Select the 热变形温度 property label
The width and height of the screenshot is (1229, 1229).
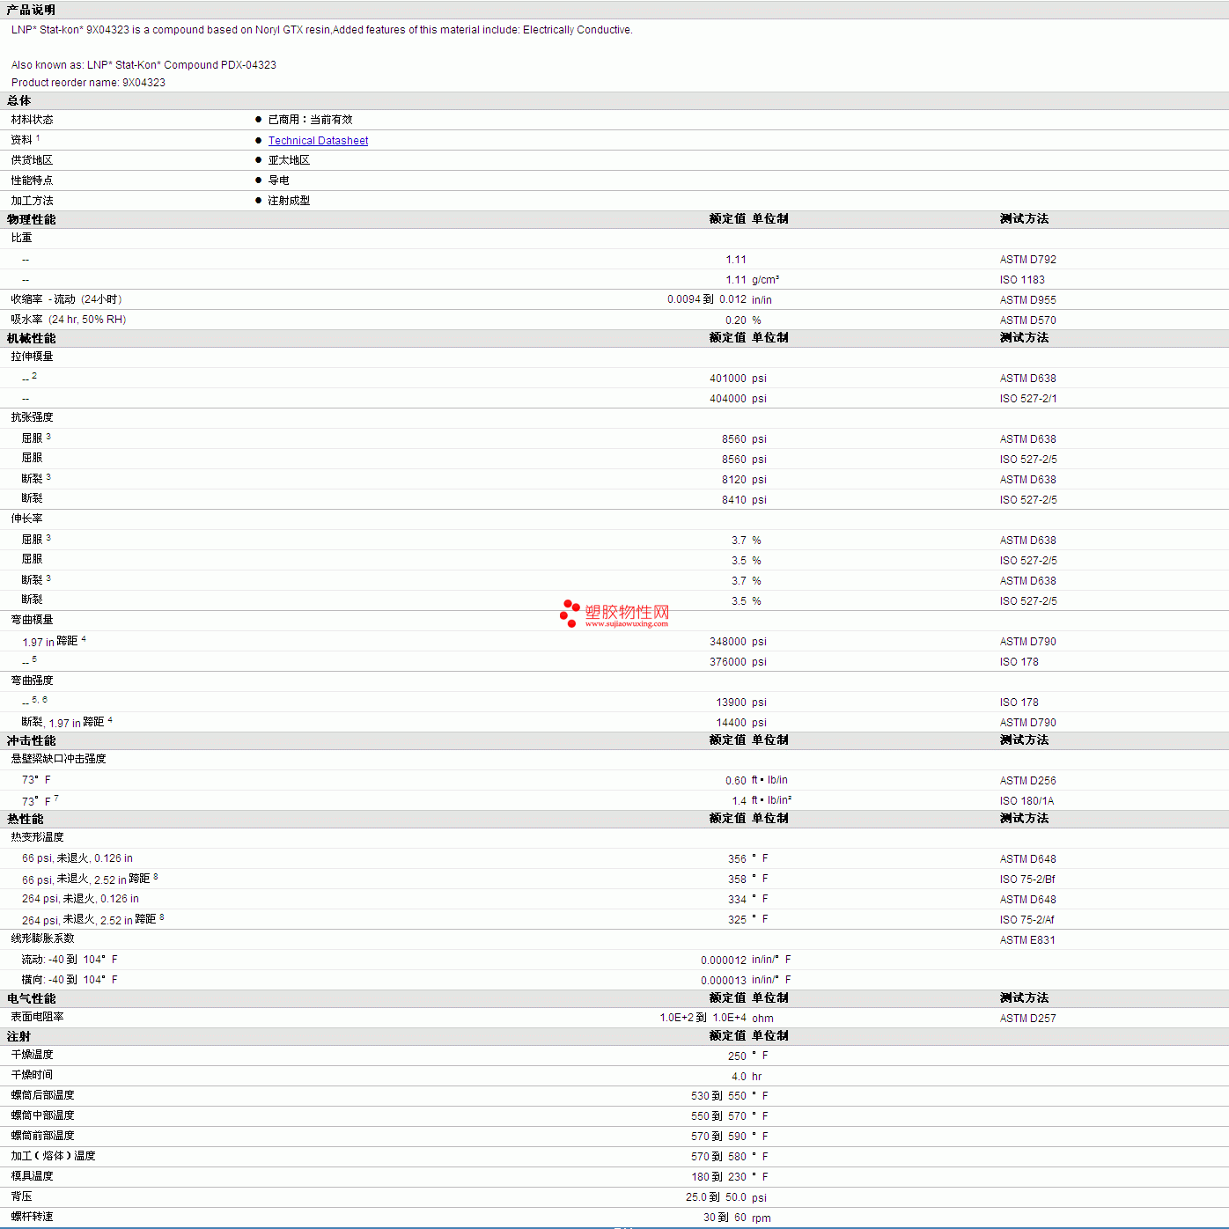37,837
